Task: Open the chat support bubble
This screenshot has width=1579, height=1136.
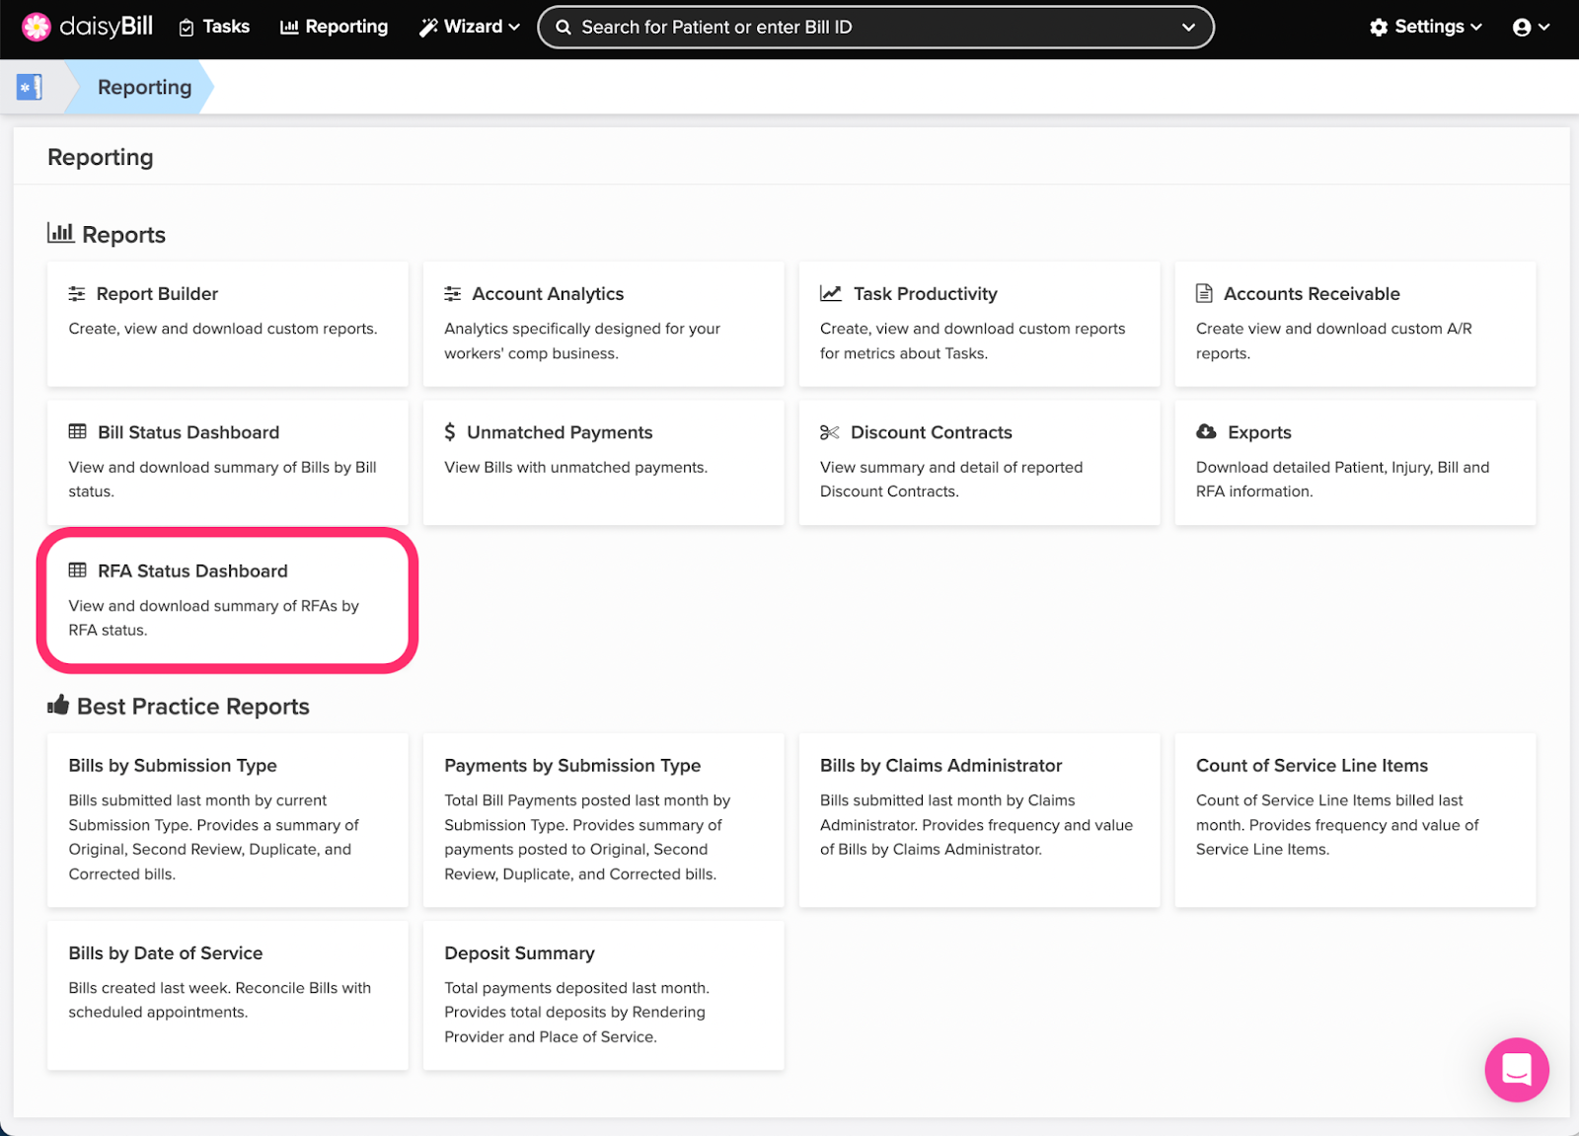Action: point(1516,1069)
